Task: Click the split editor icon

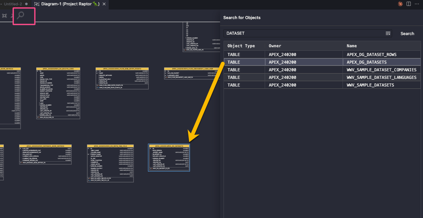Action: 409,4
